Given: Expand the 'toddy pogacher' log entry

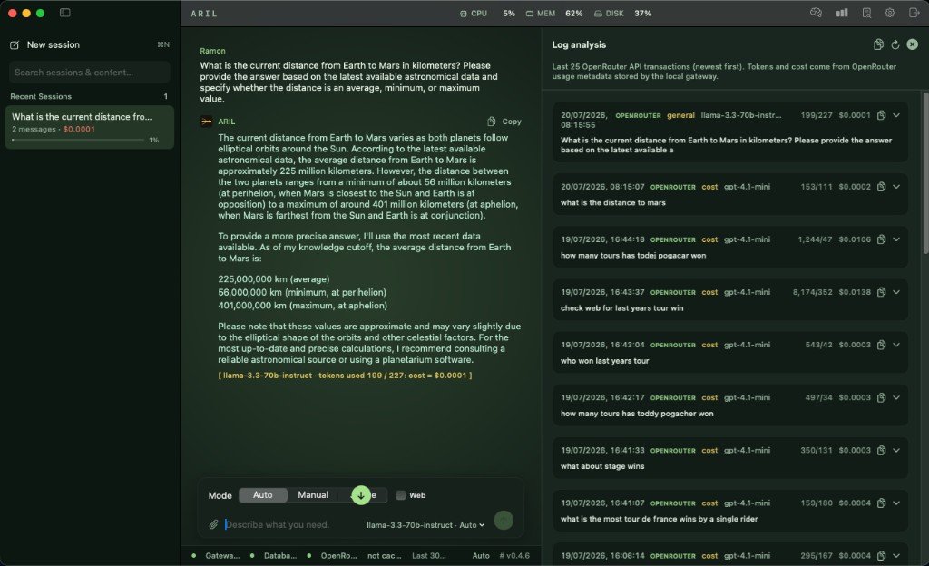Looking at the screenshot, I should pyautogui.click(x=896, y=397).
